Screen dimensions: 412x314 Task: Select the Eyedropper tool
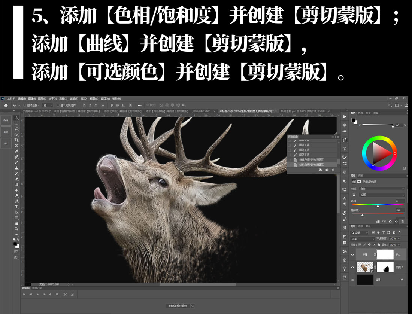point(16,151)
